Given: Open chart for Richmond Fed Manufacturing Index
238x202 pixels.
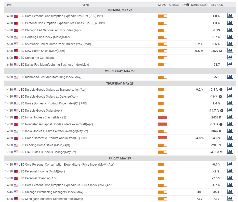Looking at the screenshot, I should 230,77.
